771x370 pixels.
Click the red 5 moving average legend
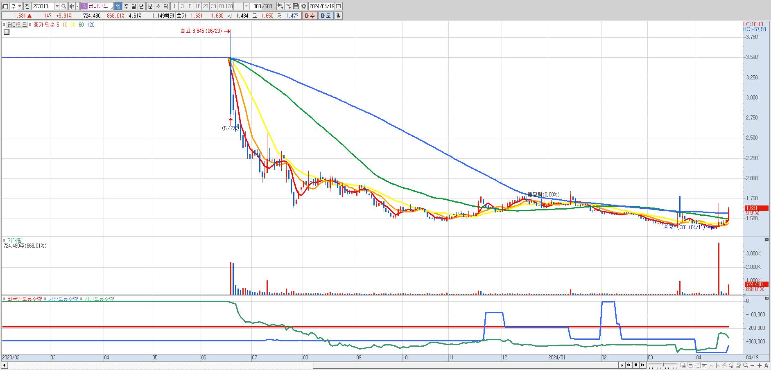tap(58, 25)
